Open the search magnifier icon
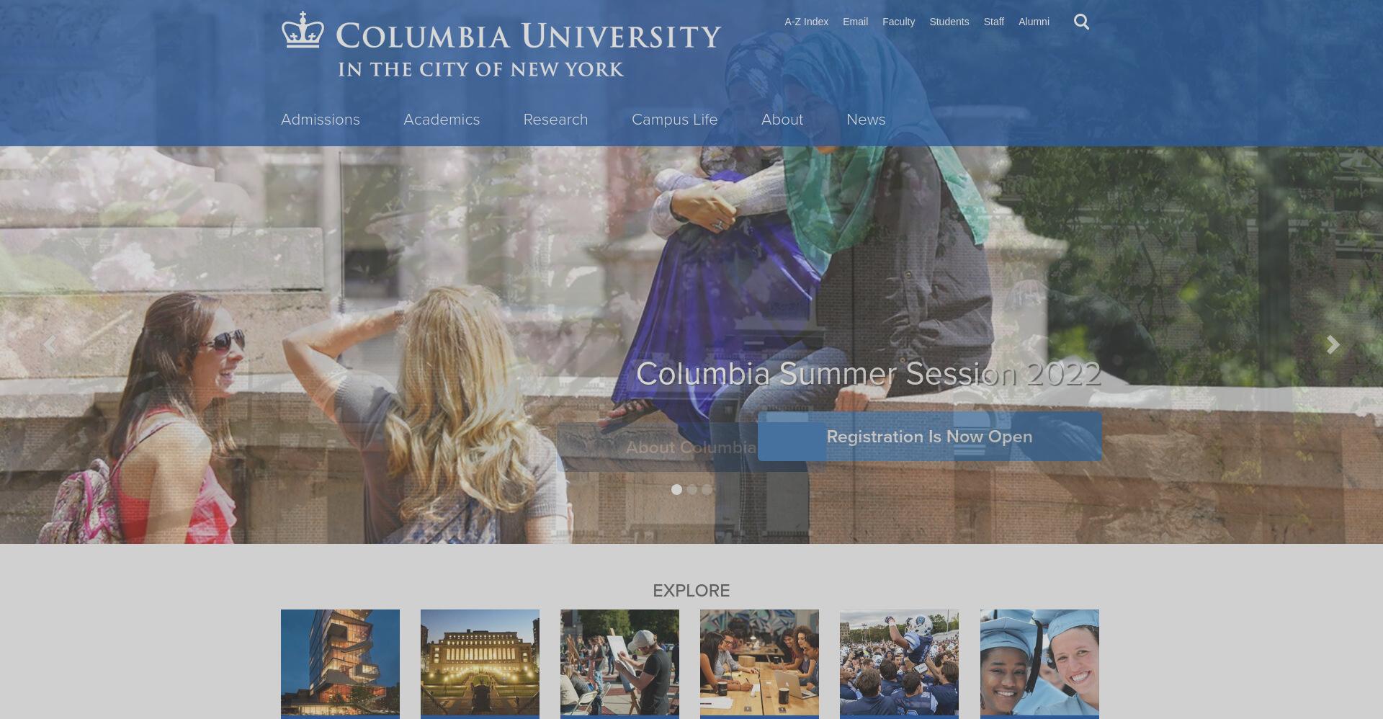 point(1081,22)
